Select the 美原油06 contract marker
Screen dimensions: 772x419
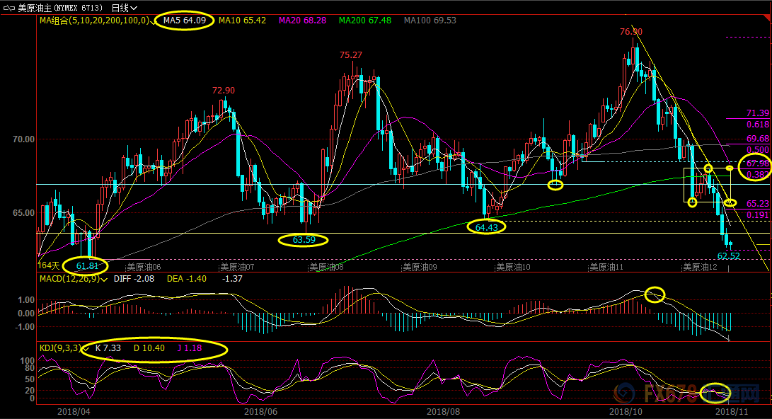(144, 268)
